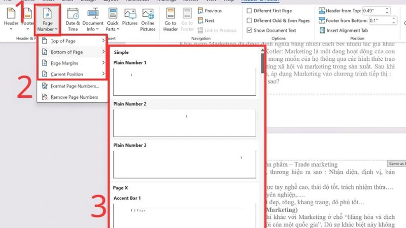
Task: Click Footer from Bottom icon
Action: point(322,20)
